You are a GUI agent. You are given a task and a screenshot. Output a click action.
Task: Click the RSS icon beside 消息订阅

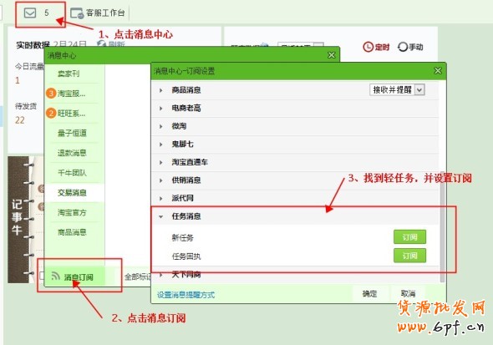click(56, 277)
